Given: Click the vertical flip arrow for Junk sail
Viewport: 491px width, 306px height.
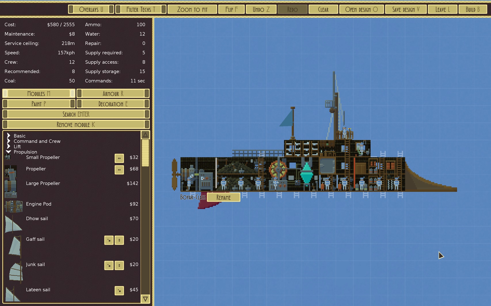Looking at the screenshot, I should (119, 265).
